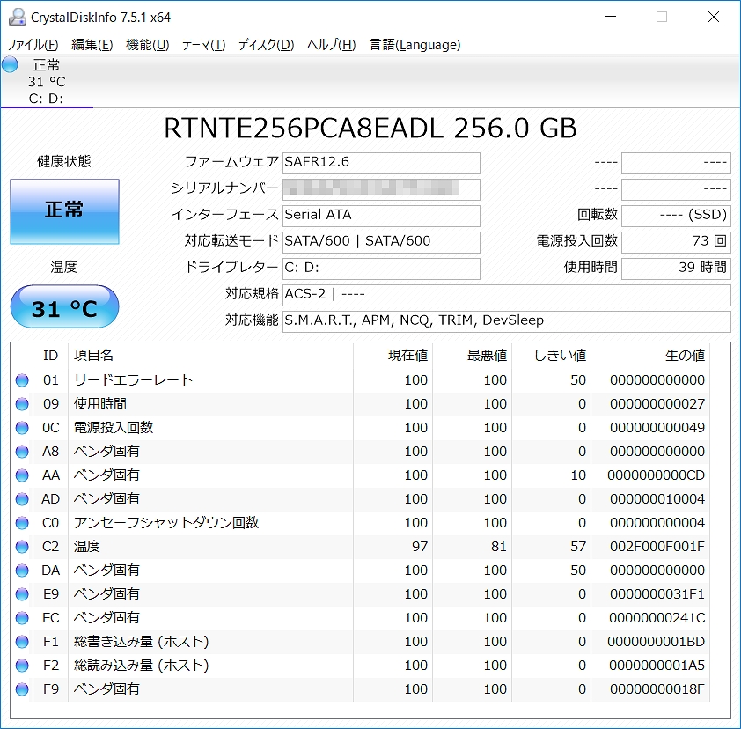The width and height of the screenshot is (741, 729).
Task: Click the status icon for row F1
Action: click(22, 642)
